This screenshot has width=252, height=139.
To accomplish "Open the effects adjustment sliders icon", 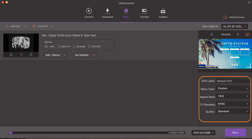I will [x=31, y=55].
